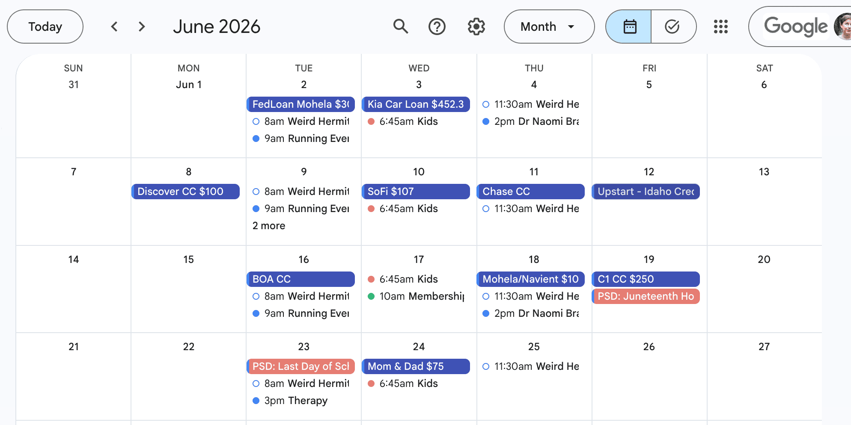Open the PSD: Juneteenth holiday event
Screen dimensions: 851x425
(646, 296)
